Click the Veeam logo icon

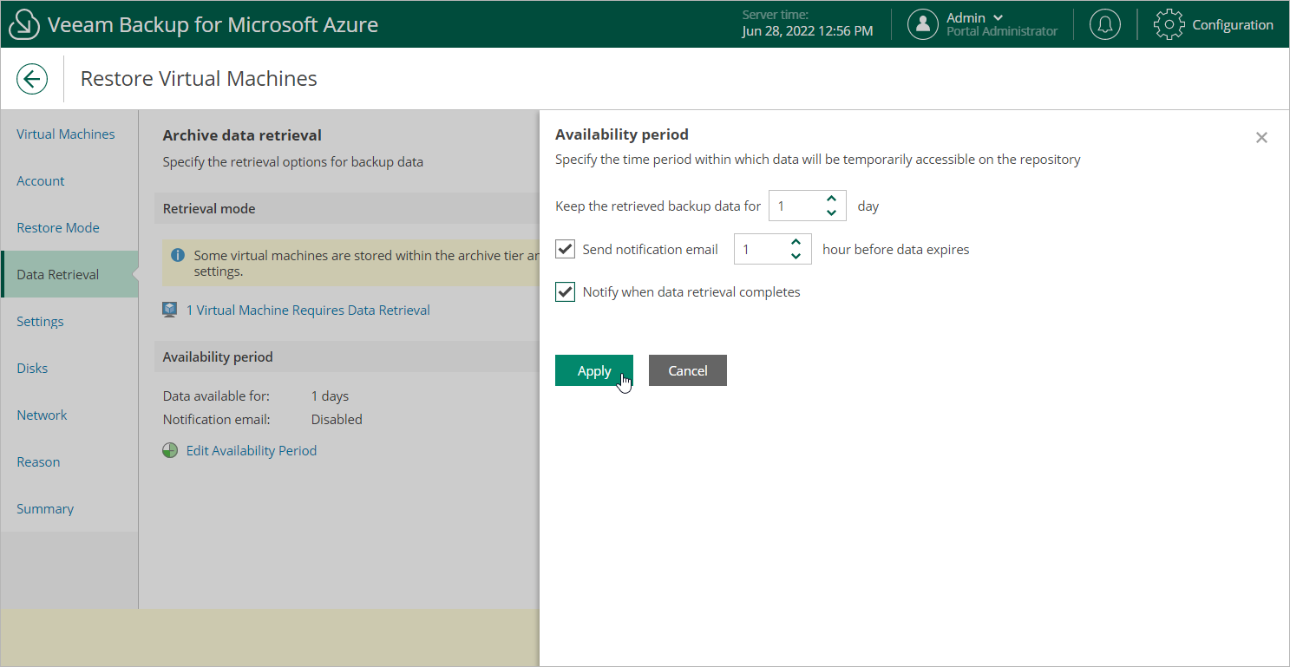click(x=24, y=24)
